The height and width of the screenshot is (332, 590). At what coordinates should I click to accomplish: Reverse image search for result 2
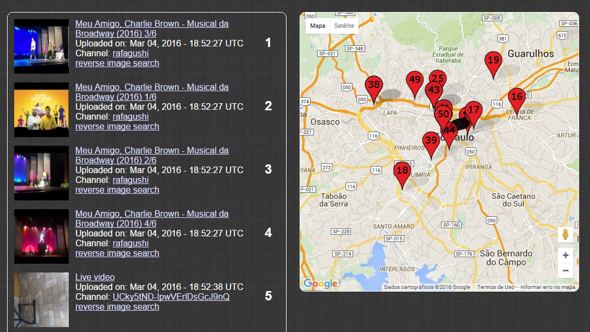pyautogui.click(x=117, y=127)
